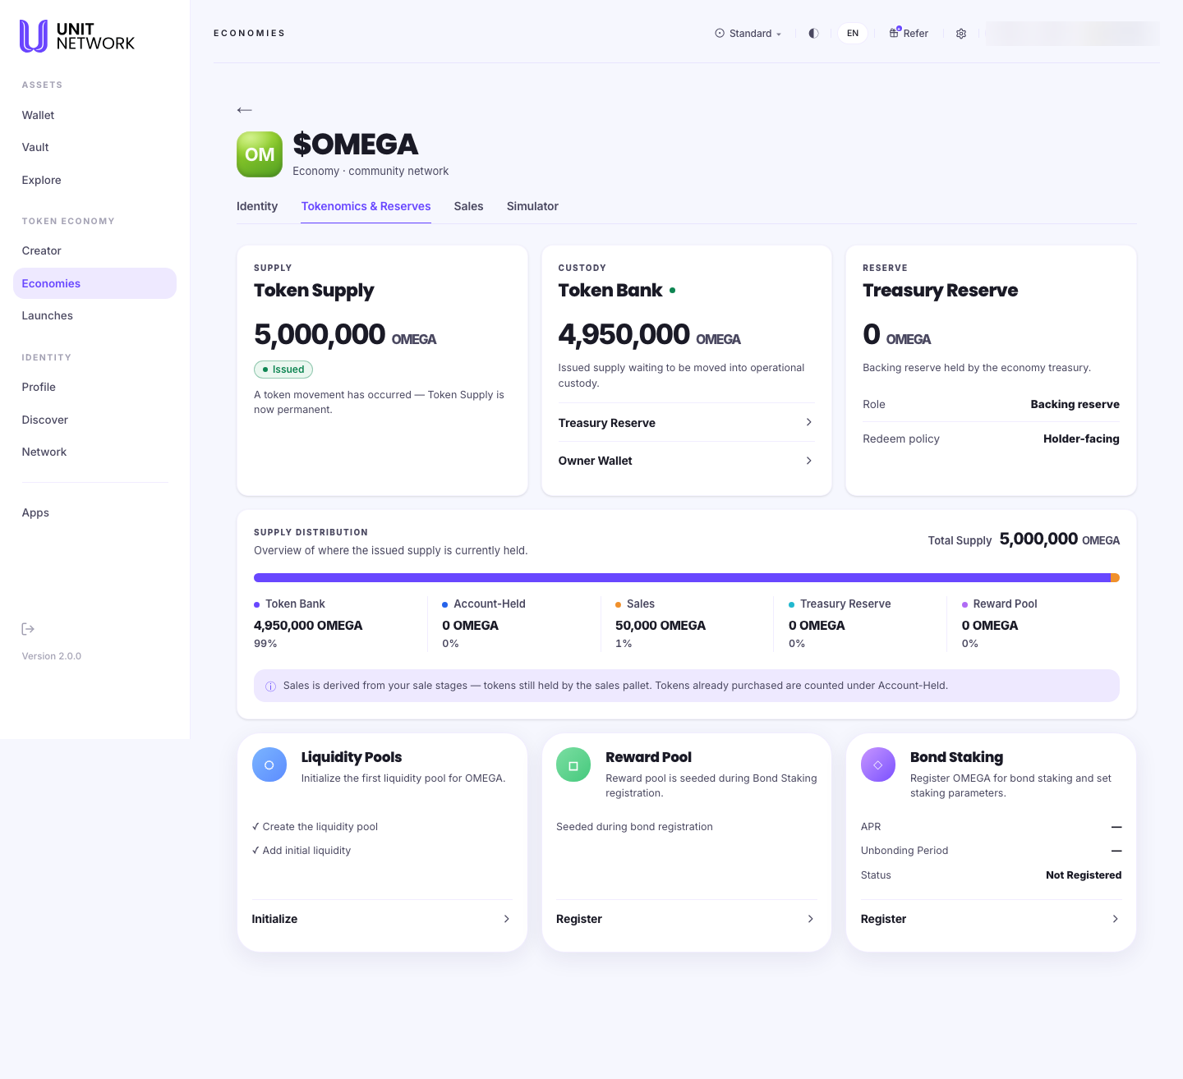Click the Reward Pool green square icon
This screenshot has width=1183, height=1079.
coord(573,764)
